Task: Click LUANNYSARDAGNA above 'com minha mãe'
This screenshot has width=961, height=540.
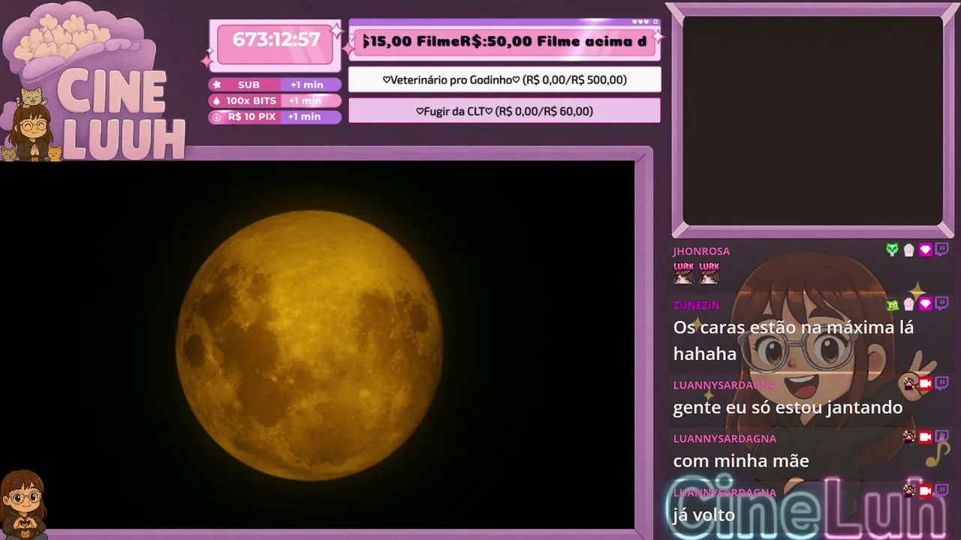Action: coord(725,439)
